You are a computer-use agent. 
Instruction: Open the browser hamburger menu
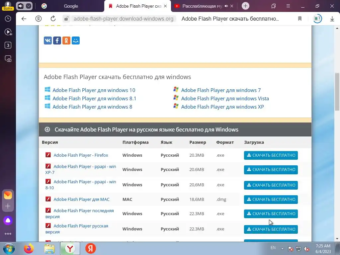coord(288,6)
